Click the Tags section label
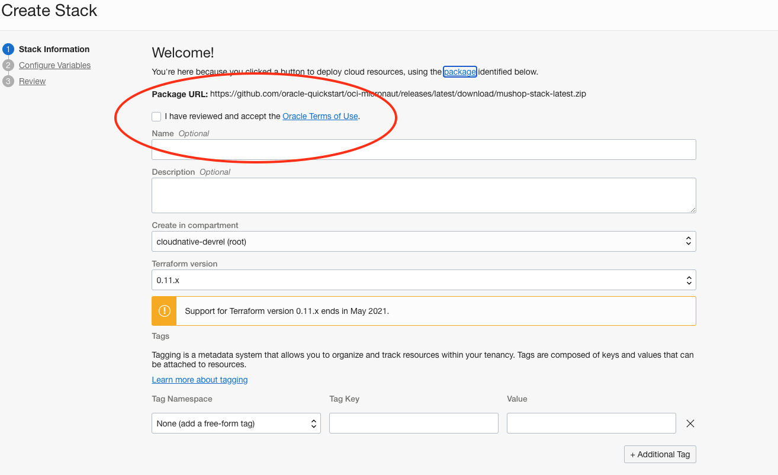The height and width of the screenshot is (475, 778). (x=160, y=336)
